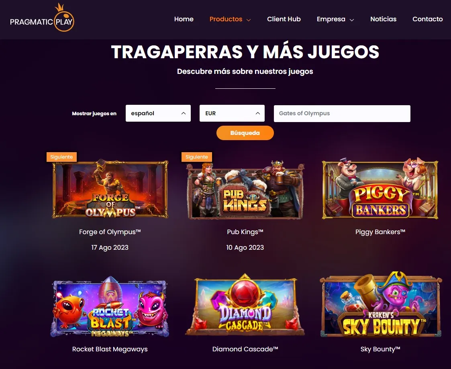Click the Forge of Olympus™ title link
Image resolution: width=451 pixels, height=369 pixels.
[x=110, y=232]
